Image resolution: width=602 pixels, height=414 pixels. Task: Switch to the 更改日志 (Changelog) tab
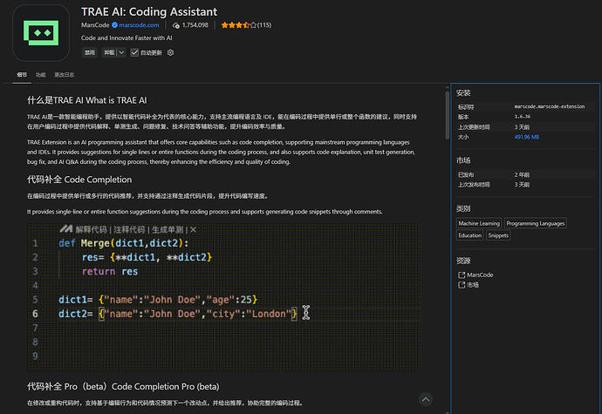pyautogui.click(x=64, y=75)
